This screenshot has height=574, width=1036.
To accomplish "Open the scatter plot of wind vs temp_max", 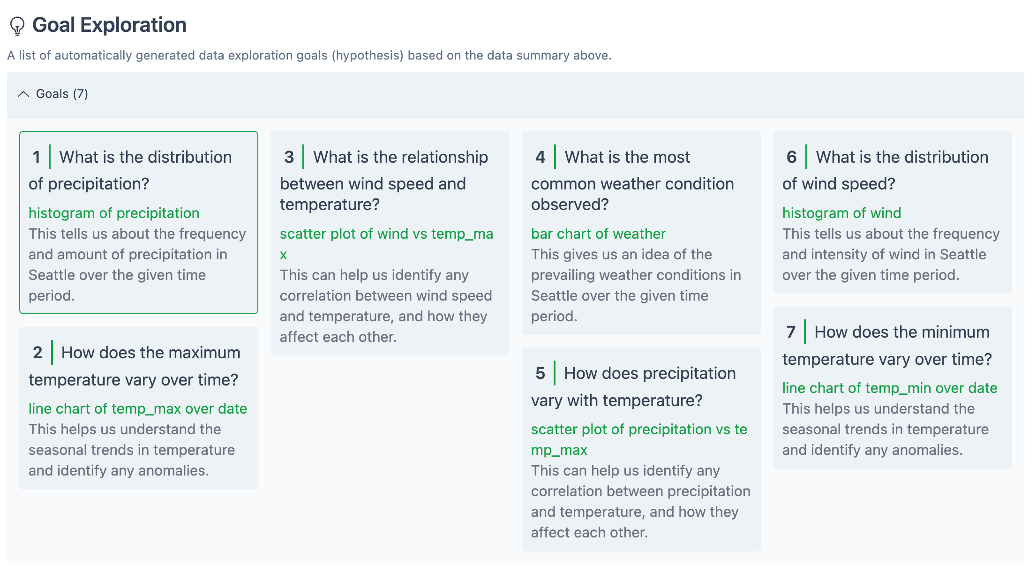I will point(386,234).
